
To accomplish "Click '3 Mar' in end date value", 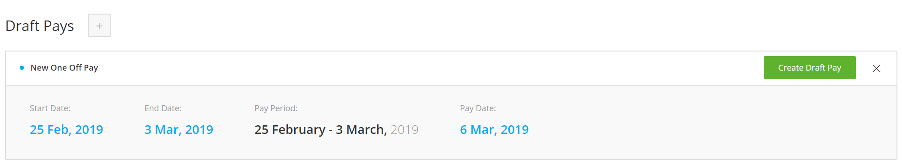I will coord(163,130).
